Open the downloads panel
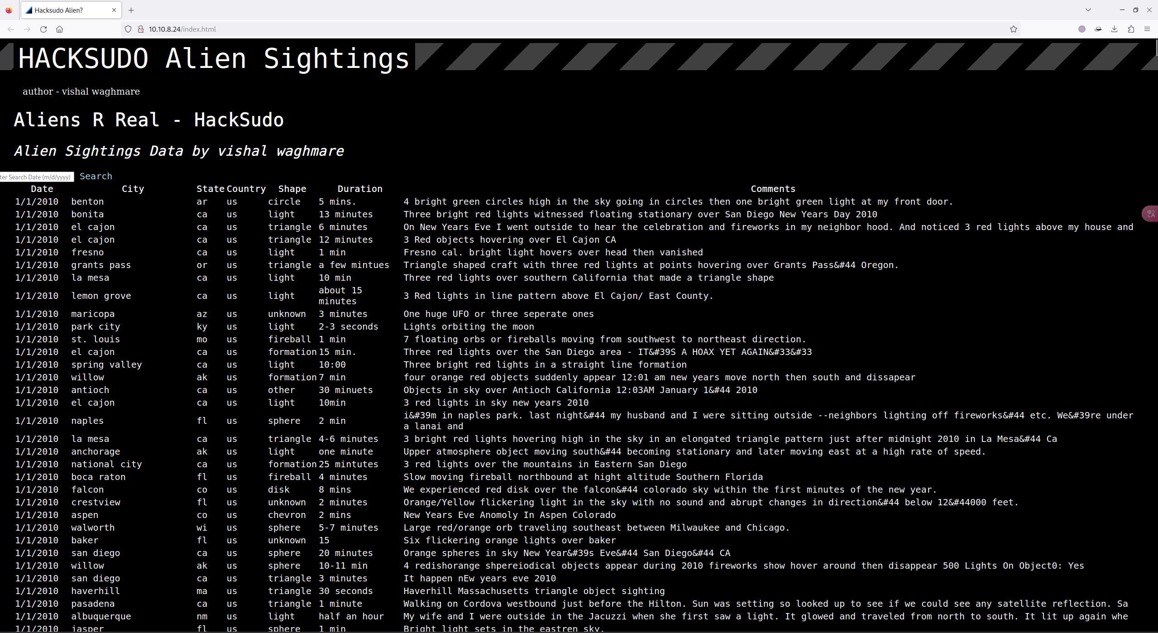Viewport: 1158px width, 633px height. pyautogui.click(x=1115, y=29)
